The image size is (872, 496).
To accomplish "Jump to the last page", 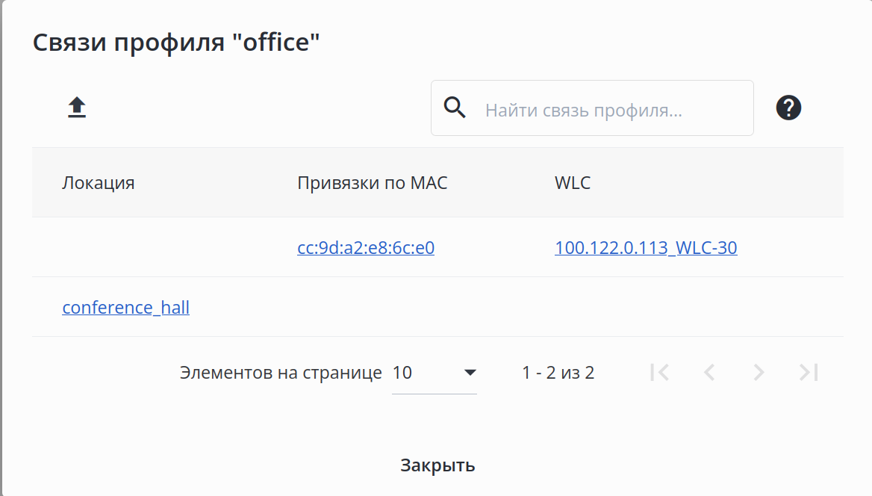I will pyautogui.click(x=809, y=372).
